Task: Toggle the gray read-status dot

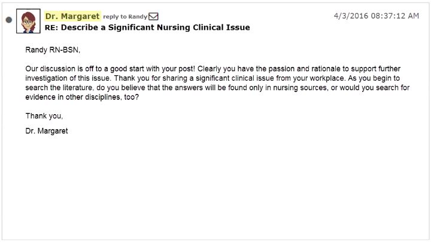Action: [9, 20]
